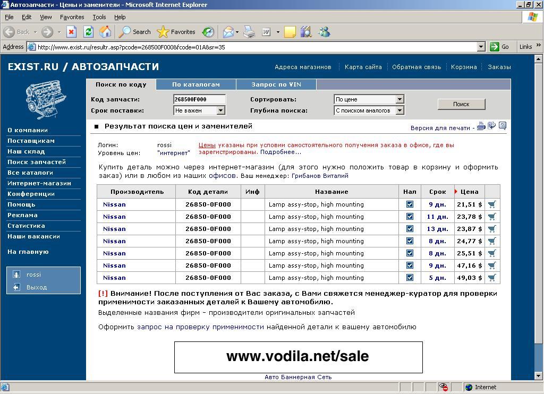The height and width of the screenshot is (394, 544).
Task: Click the Forward arrow icon
Action: coord(47,32)
